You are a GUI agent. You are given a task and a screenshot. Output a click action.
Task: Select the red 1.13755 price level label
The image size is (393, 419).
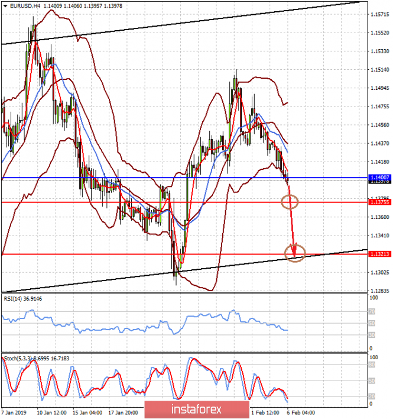[379, 202]
